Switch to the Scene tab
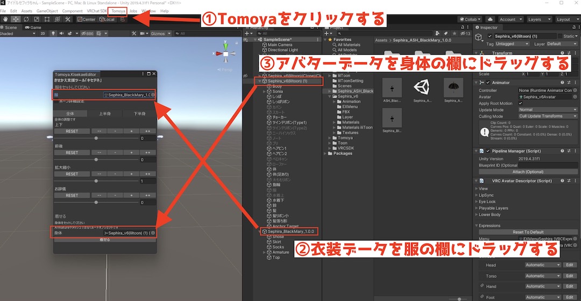The height and width of the screenshot is (301, 581). tap(9, 27)
